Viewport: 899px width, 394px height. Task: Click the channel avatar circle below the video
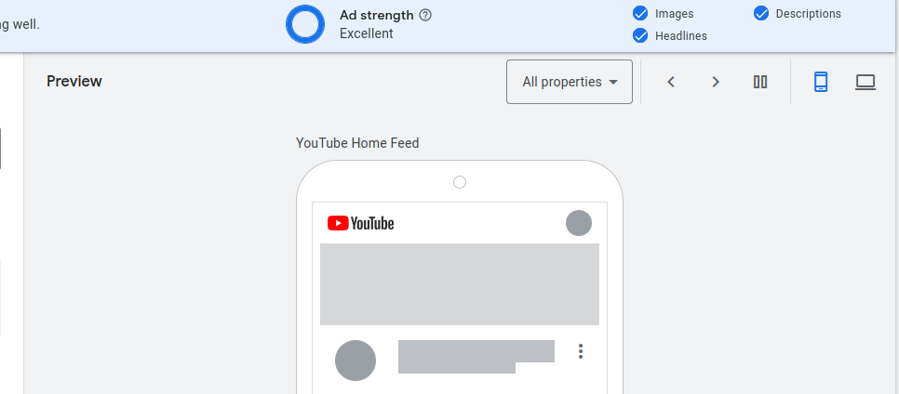click(356, 361)
